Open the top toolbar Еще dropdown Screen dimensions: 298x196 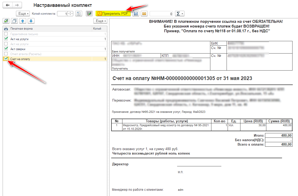click(23, 14)
